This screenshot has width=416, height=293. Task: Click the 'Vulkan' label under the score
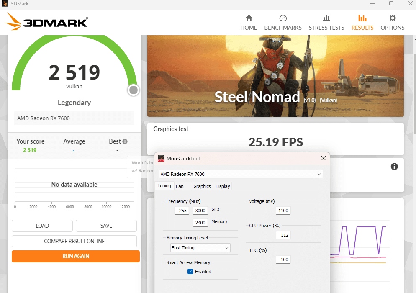pos(74,87)
